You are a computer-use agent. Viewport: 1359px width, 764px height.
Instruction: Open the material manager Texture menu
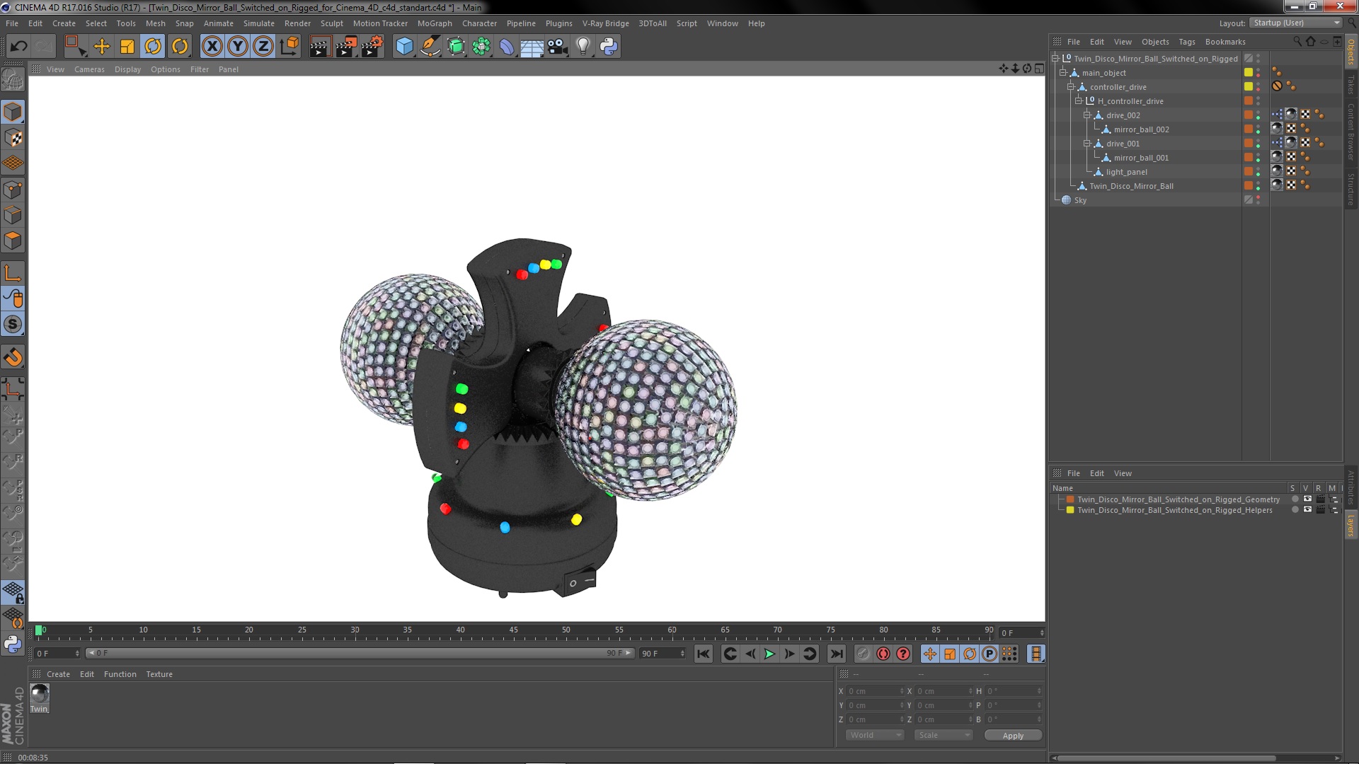pyautogui.click(x=159, y=674)
